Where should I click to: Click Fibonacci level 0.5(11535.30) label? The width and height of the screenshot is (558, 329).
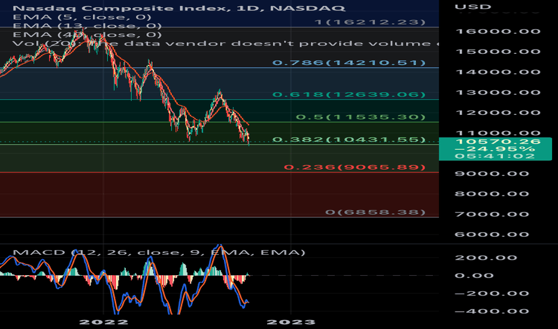[361, 117]
